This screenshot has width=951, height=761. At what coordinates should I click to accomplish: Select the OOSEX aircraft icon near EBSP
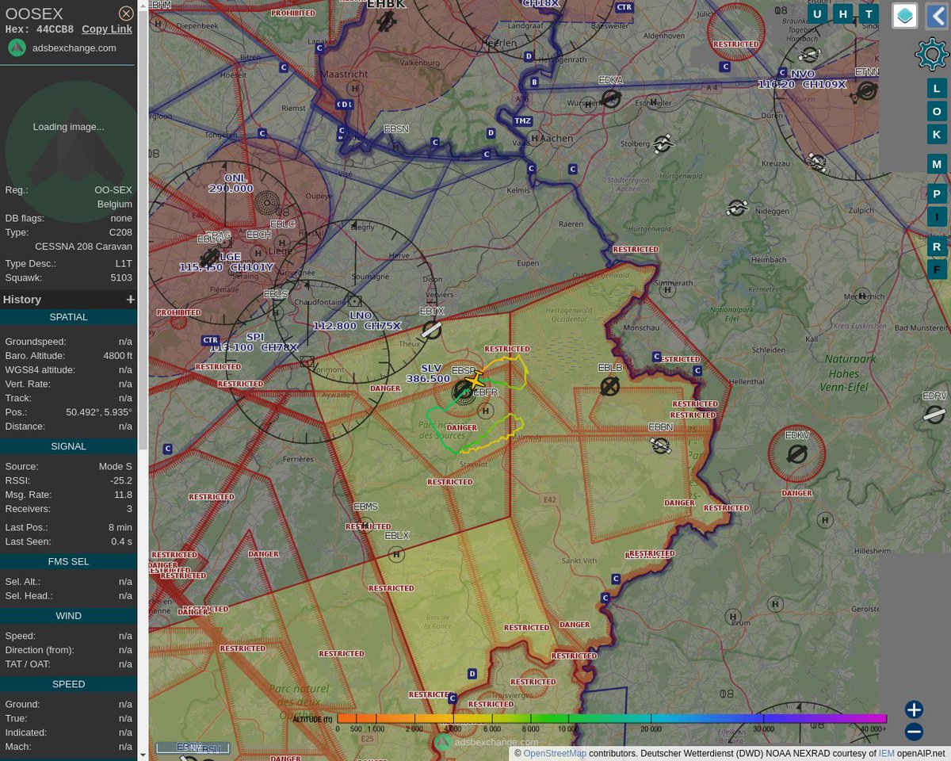coord(475,381)
